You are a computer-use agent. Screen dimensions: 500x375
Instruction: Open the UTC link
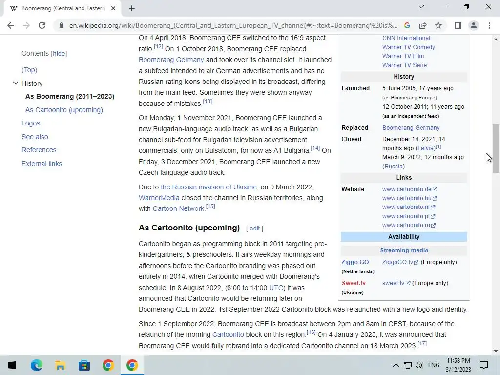276,288
